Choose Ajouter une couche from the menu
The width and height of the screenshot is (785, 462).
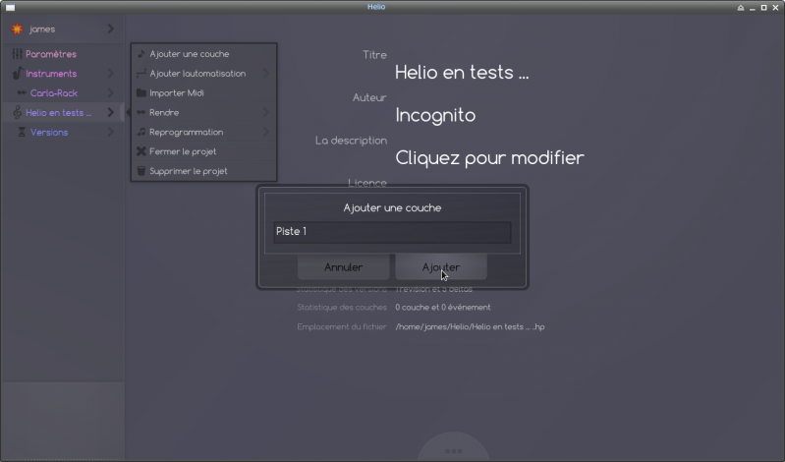(203, 54)
